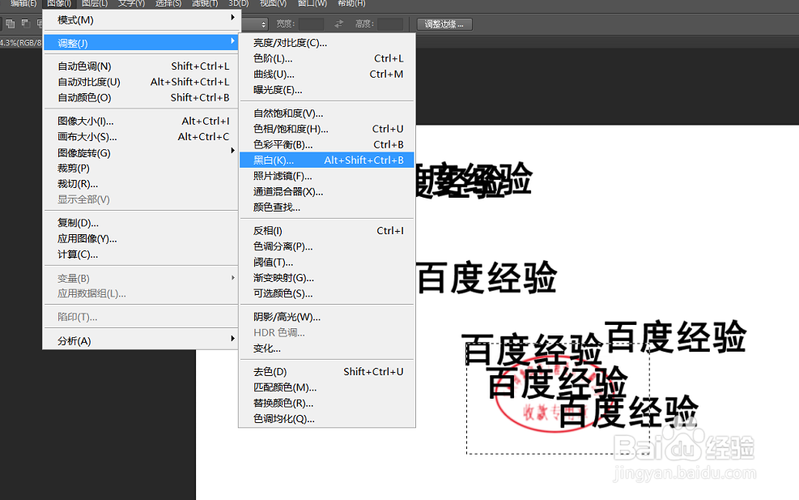This screenshot has width=799, height=500.
Task: Open 照片滤镜(F)... adjustment
Action: 326,176
